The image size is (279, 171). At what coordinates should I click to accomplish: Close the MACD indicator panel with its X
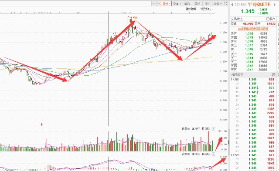(213, 154)
